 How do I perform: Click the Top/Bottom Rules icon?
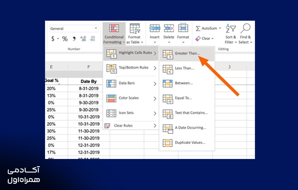[x=112, y=69]
